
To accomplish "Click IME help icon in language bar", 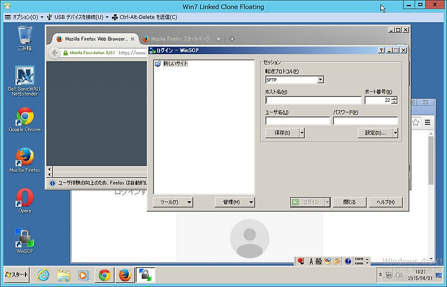I will [x=348, y=261].
